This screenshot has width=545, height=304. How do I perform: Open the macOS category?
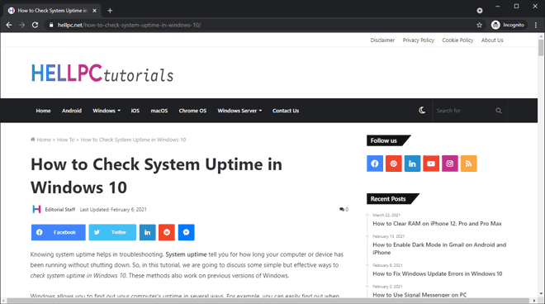point(159,111)
